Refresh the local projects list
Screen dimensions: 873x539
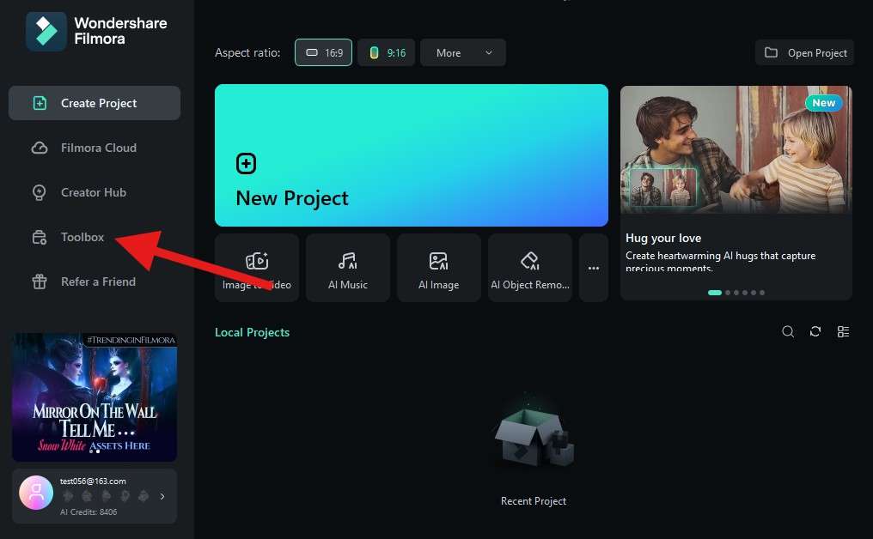tap(815, 332)
